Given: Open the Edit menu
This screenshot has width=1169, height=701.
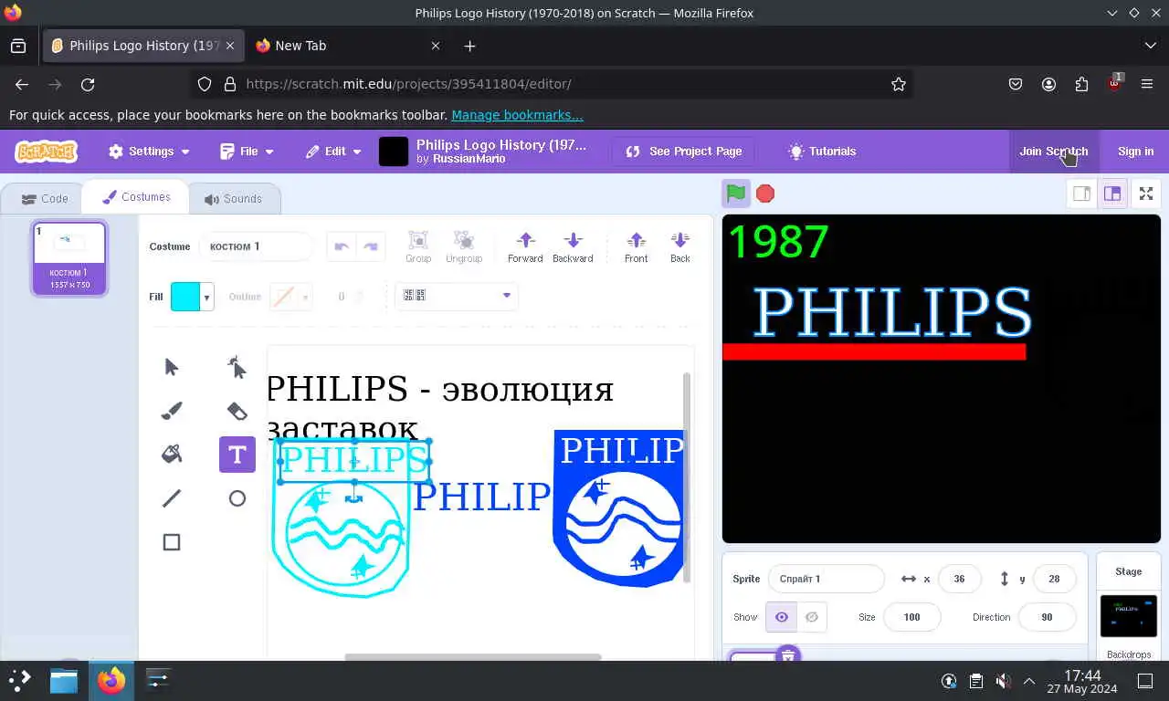Looking at the screenshot, I should coord(333,152).
